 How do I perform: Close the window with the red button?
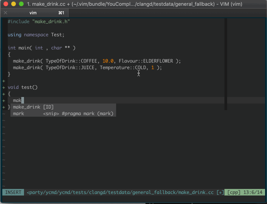[x=6, y=4]
